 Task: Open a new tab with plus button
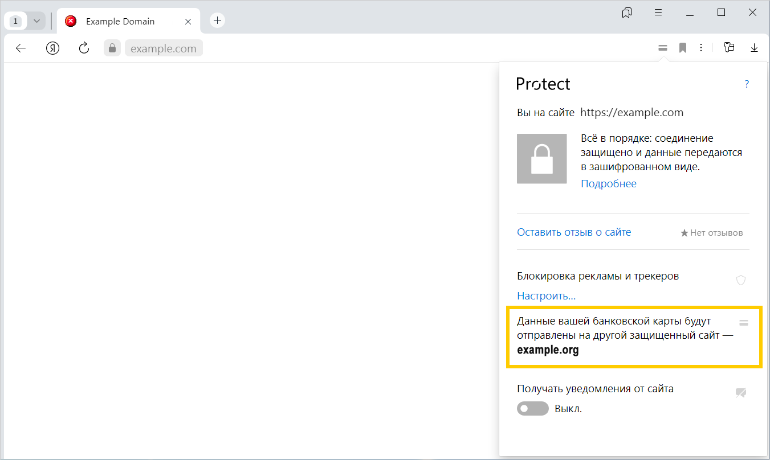[217, 20]
